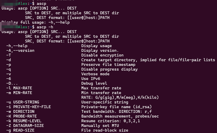
Task: Click 'Resume criterion: 0,3,2,1' text
Action: 111,121
